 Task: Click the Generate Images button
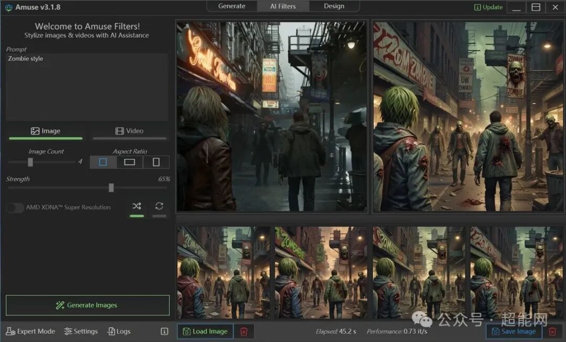tap(88, 305)
